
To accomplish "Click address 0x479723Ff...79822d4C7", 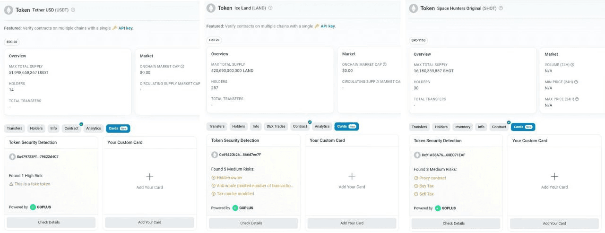I will pyautogui.click(x=38, y=156).
